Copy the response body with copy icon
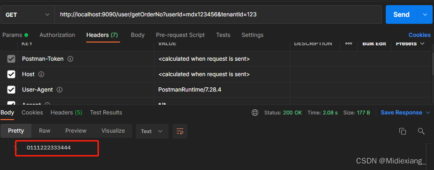This screenshot has width=434, height=170. [x=403, y=131]
